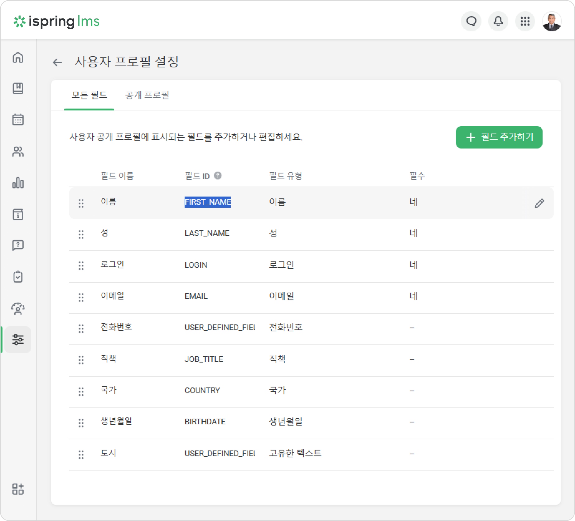Click the drag handle of JOB_TITLE row
The width and height of the screenshot is (575, 521).
[x=81, y=360]
